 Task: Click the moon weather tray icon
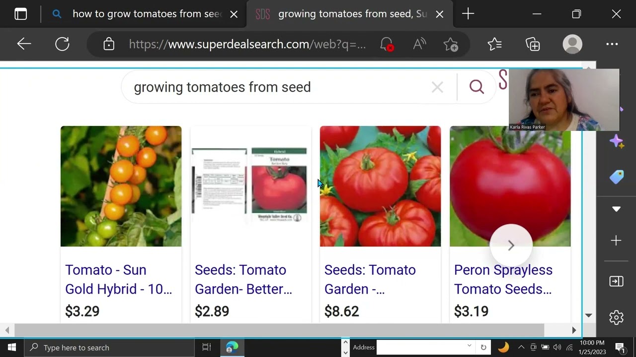click(x=503, y=347)
